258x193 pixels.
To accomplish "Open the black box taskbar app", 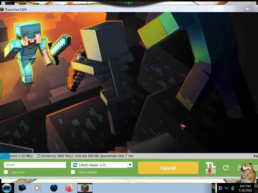I will click(22, 188).
